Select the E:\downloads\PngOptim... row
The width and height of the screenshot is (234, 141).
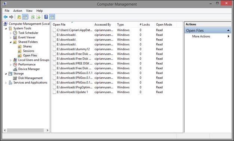coord(117,87)
